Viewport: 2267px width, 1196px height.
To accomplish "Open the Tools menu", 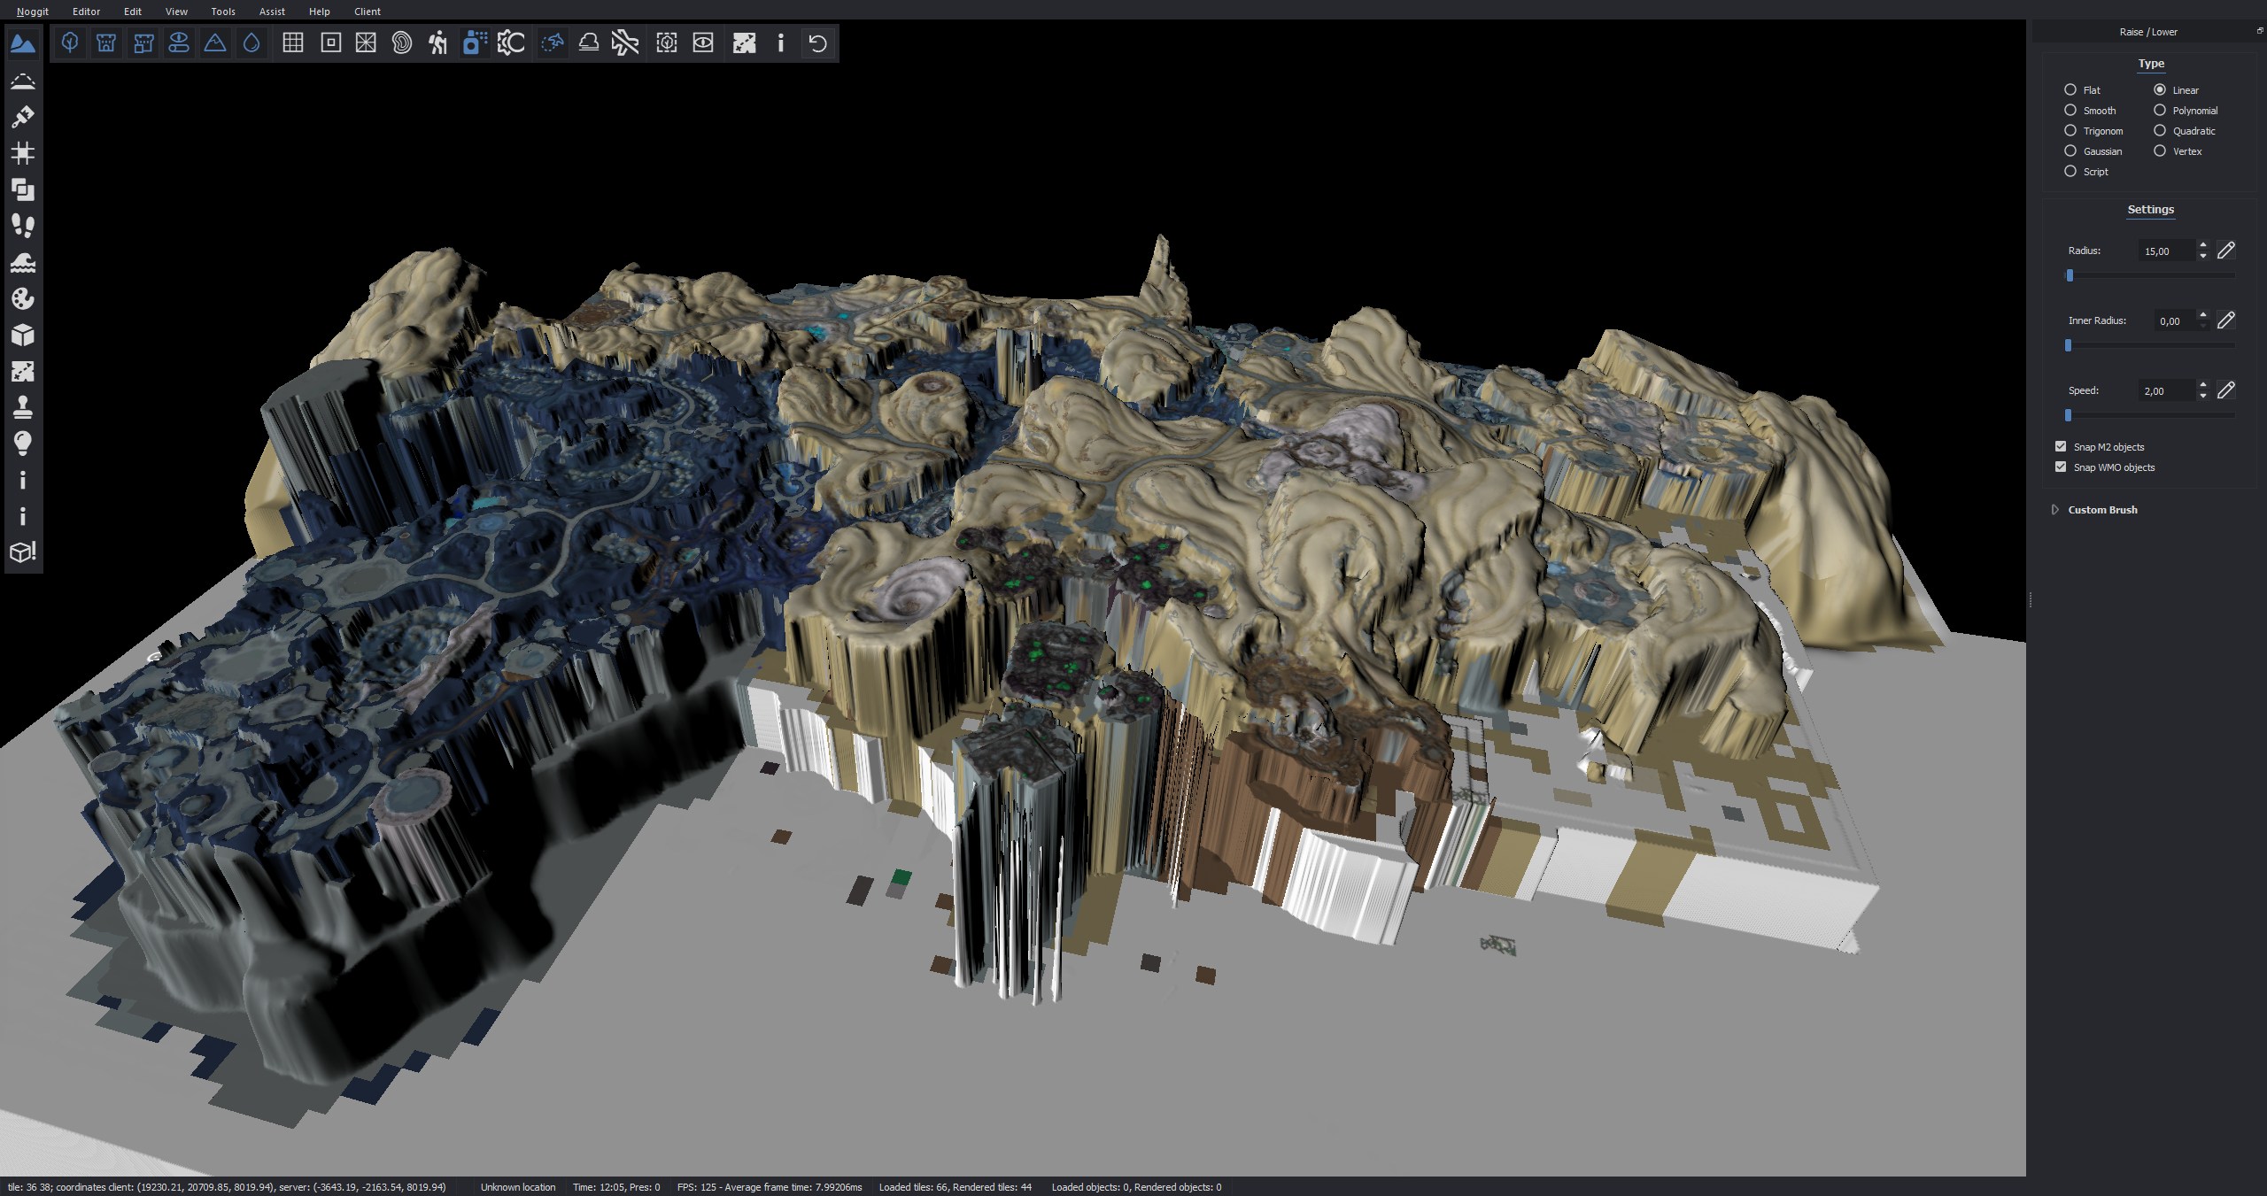I will coord(223,12).
